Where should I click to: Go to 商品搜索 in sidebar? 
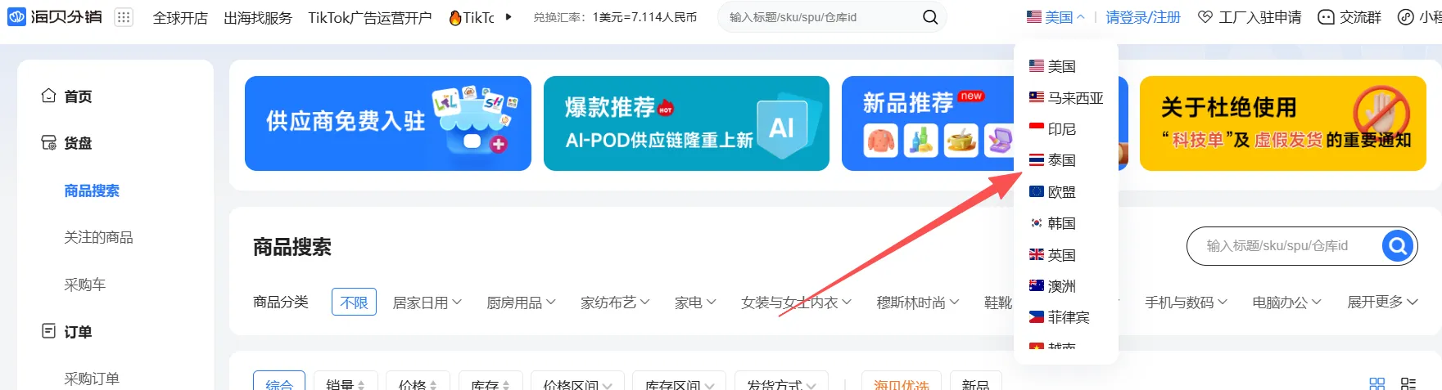tap(92, 191)
